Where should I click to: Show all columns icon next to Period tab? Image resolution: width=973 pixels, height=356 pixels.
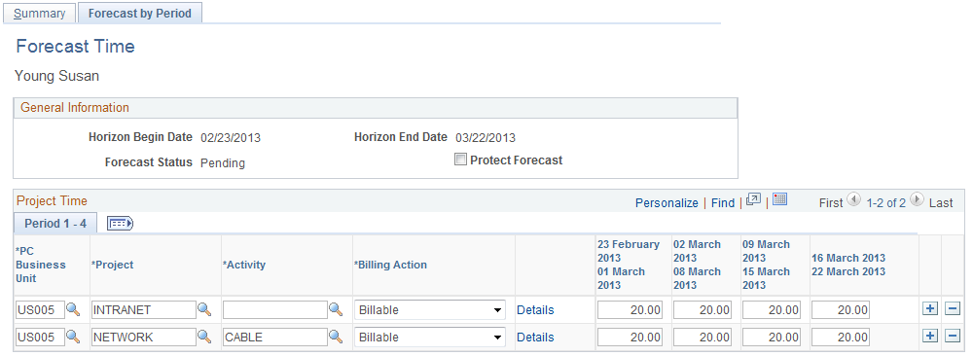[x=121, y=224]
